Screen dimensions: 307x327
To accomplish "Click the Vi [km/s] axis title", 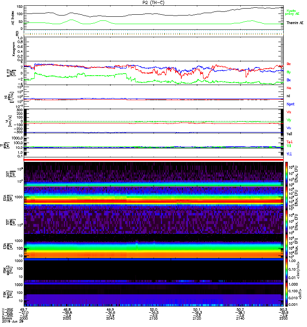I will (x=8, y=121).
